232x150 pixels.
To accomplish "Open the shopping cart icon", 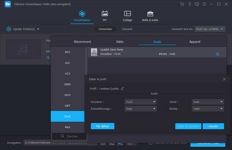I will pos(182,4).
